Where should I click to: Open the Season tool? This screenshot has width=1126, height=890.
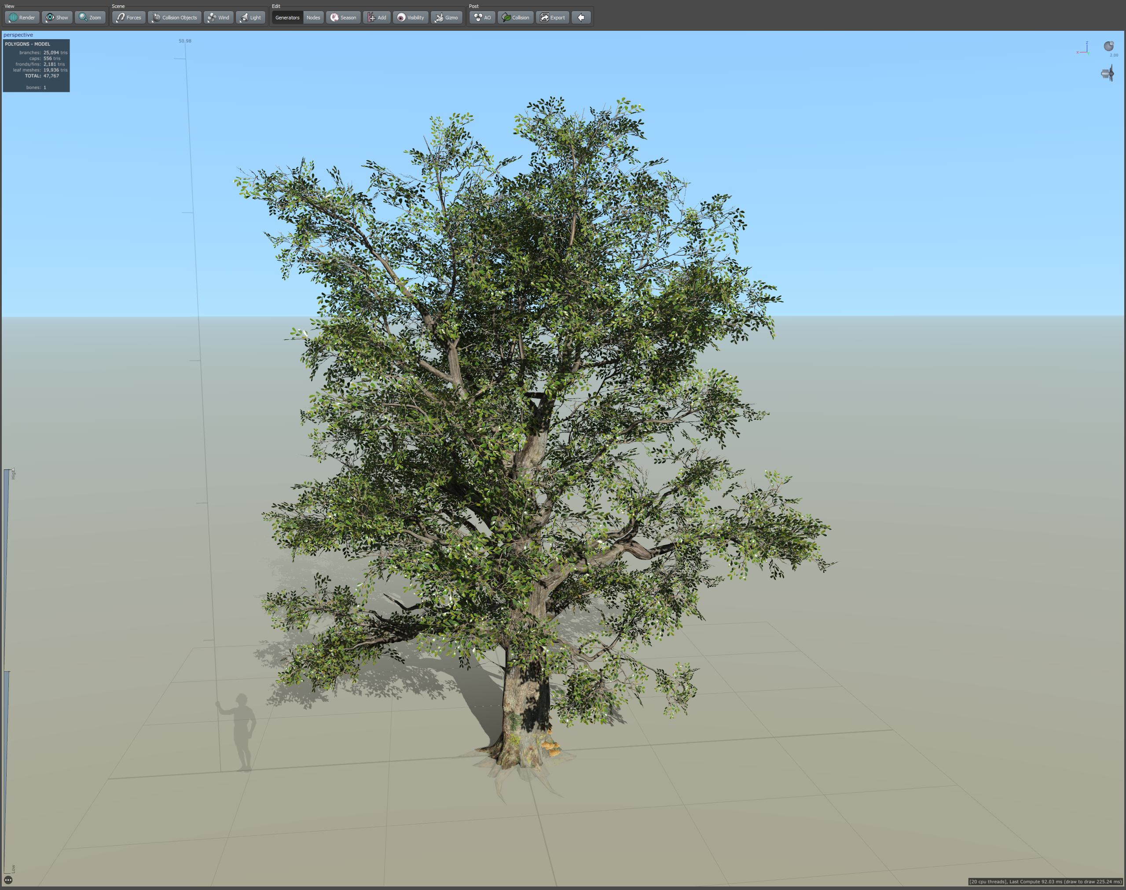click(343, 17)
